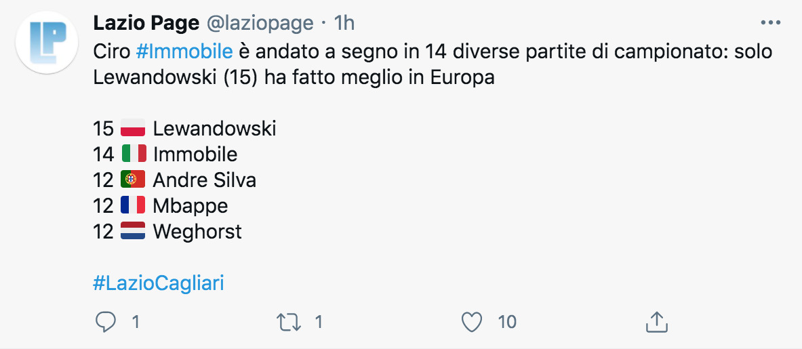Click the French flag beside Mbappe
This screenshot has height=349, width=802.
(133, 205)
